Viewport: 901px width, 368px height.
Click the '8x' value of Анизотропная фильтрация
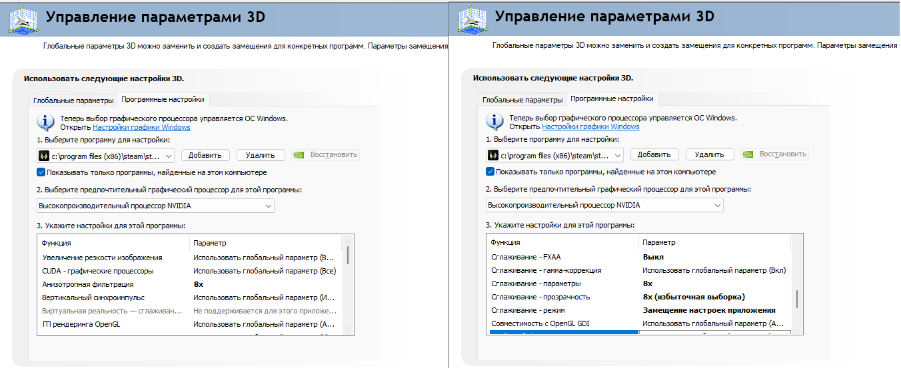coord(198,284)
